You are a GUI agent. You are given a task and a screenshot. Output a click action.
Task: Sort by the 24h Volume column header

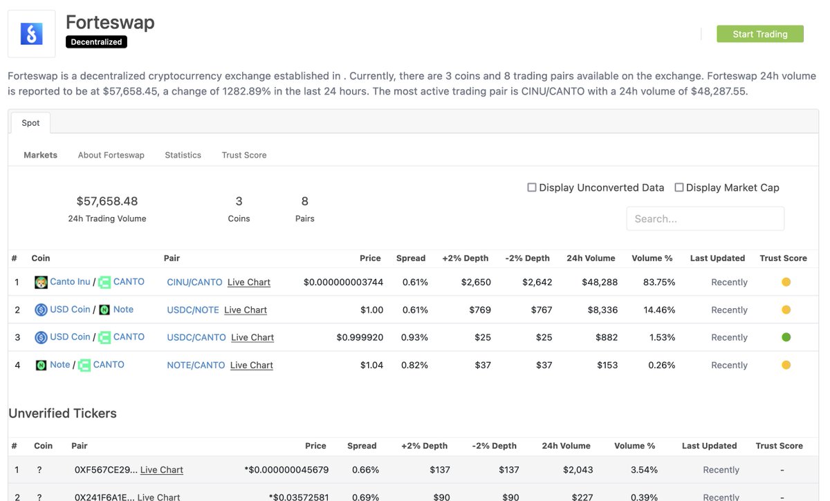(x=591, y=258)
